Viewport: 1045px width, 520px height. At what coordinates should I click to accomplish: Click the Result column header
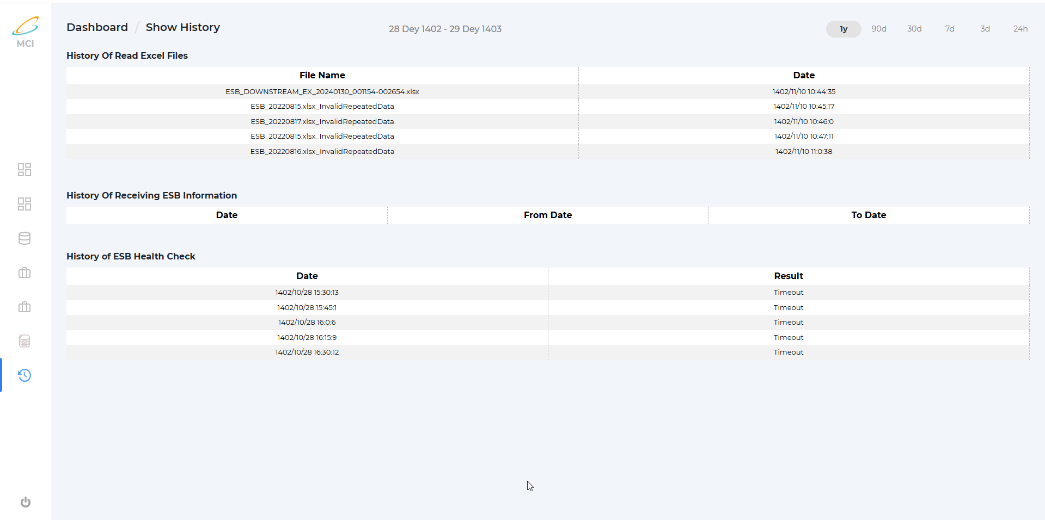pyautogui.click(x=788, y=276)
